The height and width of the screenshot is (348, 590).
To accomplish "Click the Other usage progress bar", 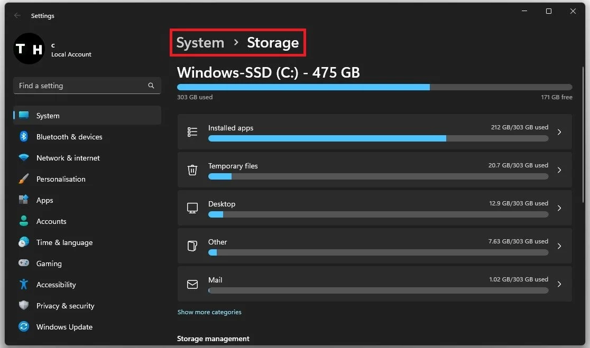I will click(x=378, y=252).
